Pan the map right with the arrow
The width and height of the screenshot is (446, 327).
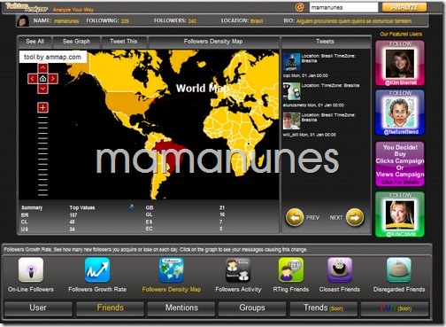tap(53, 79)
